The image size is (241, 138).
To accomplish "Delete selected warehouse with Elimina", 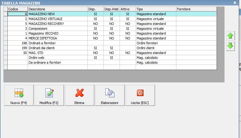I will (x=80, y=95).
